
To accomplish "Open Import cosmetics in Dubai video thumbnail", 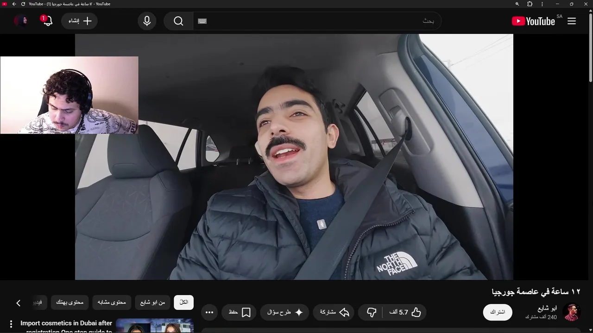I will coord(155,326).
